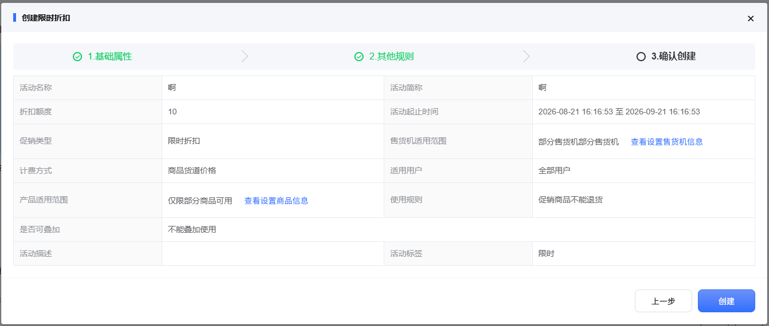Image resolution: width=769 pixels, height=326 pixels.
Task: Click the arrow separator after 2.其他规则
Action: 526,56
